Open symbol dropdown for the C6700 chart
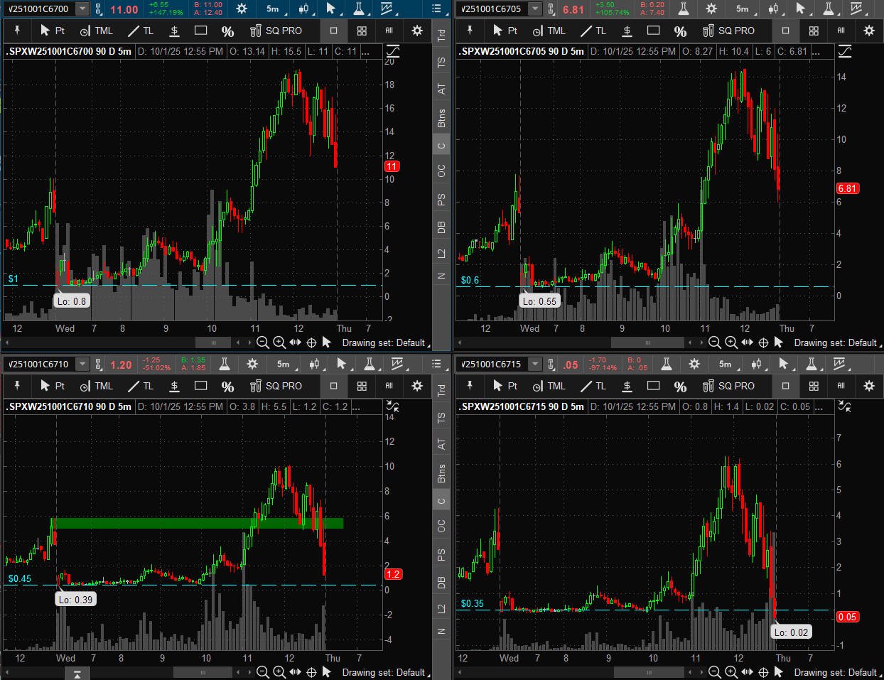 pyautogui.click(x=82, y=9)
